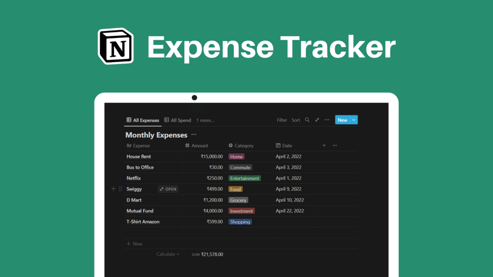Click the plus icon beside Swiggy row
Screen dimensions: 493x277
(113, 189)
